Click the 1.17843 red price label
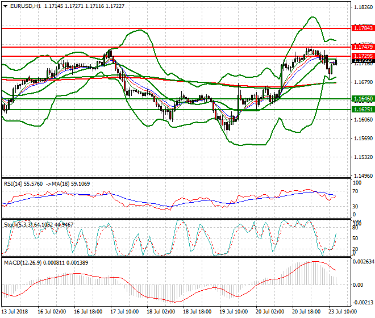The width and height of the screenshot is (375, 318). 363,28
